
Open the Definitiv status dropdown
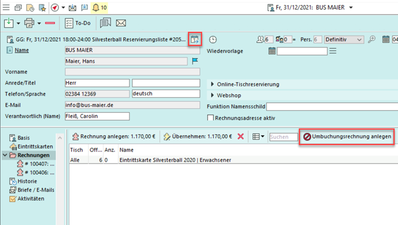[344, 39]
